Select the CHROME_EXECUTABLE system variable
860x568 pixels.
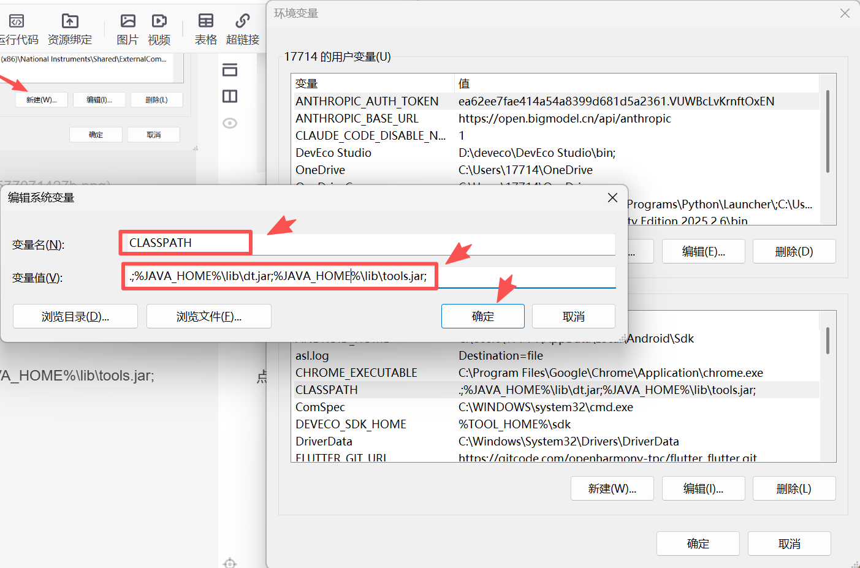click(x=555, y=373)
